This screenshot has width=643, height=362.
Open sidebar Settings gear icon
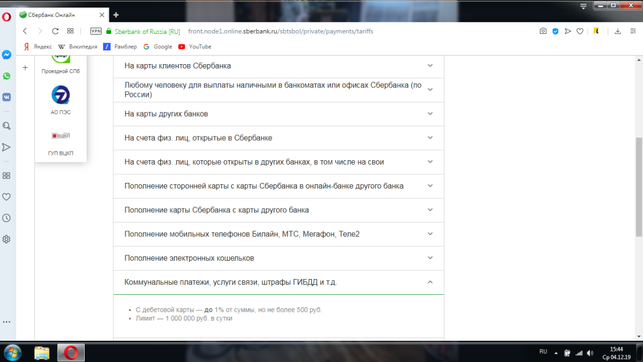(6, 239)
